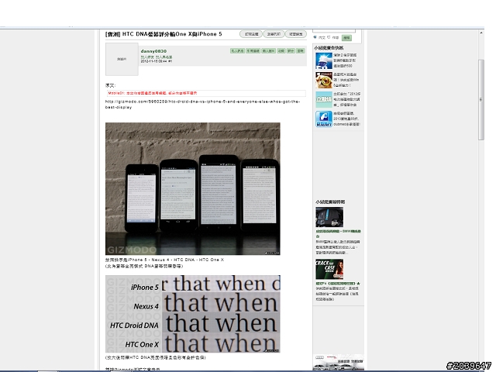Click the first green action button in post header
This screenshot has height=372, width=496.
pos(237,50)
